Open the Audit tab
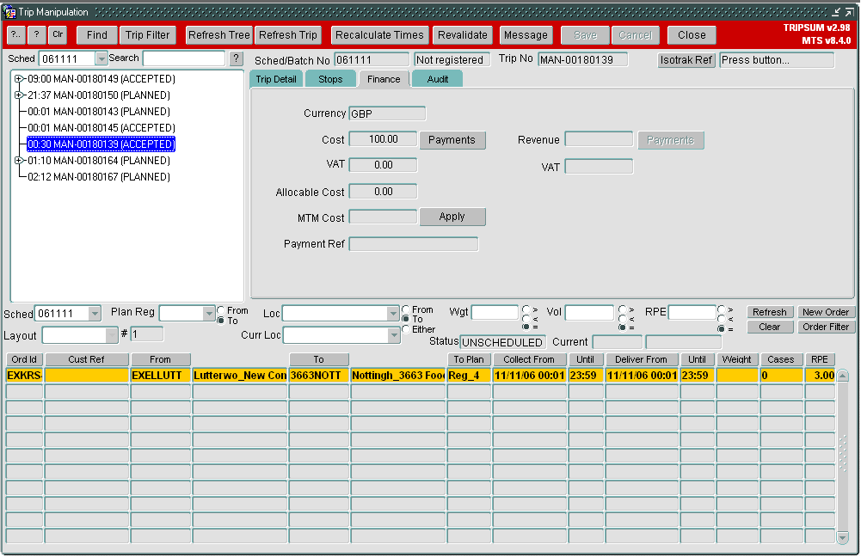 point(437,79)
